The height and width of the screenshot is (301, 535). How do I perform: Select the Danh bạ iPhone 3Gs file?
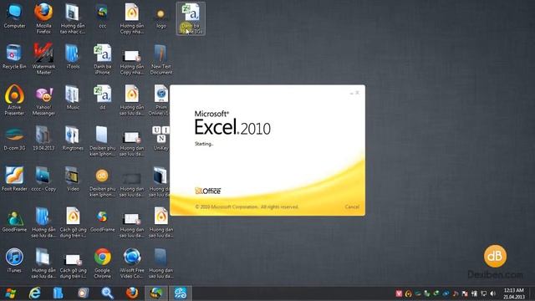coord(191,18)
